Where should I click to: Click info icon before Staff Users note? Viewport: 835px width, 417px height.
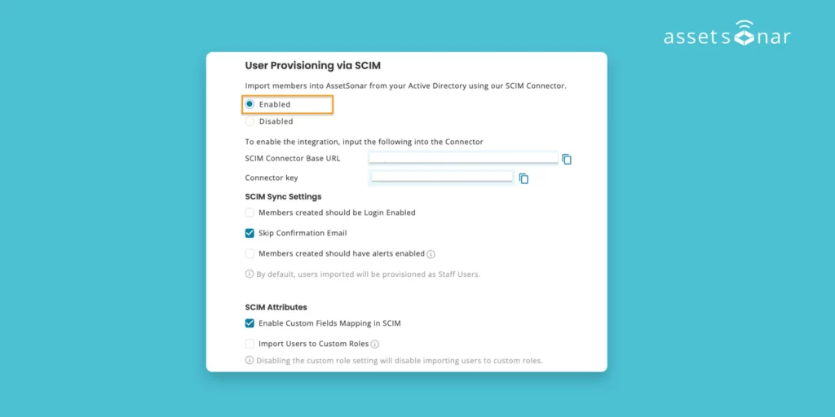coord(250,274)
